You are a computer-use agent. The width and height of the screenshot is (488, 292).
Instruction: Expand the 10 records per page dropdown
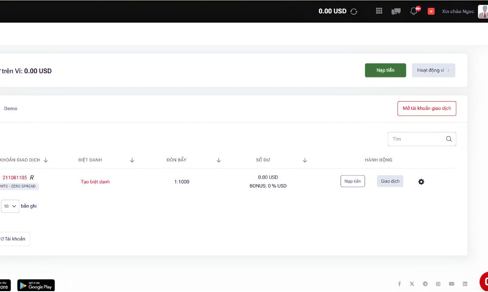click(10, 206)
